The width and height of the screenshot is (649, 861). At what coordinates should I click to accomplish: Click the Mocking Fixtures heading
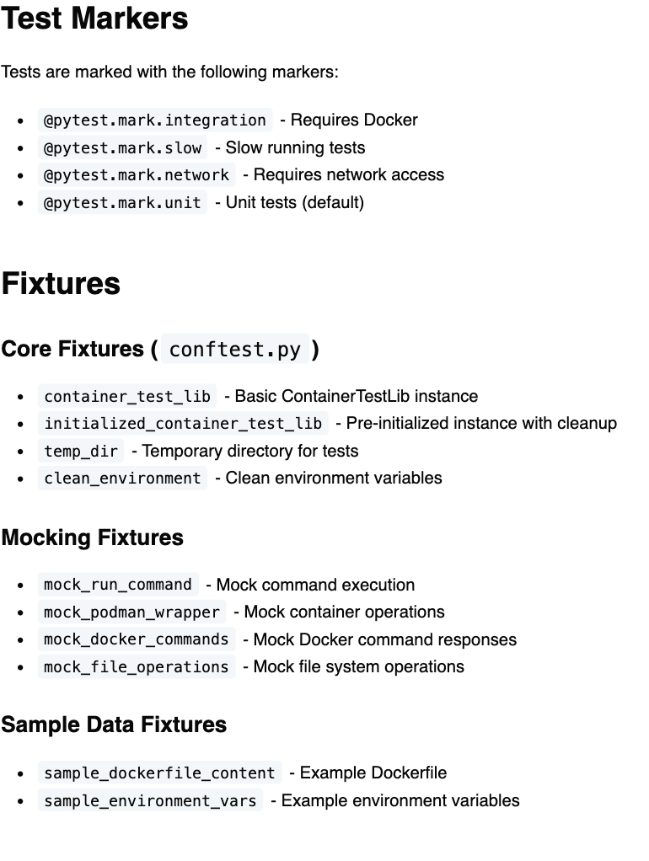point(92,537)
